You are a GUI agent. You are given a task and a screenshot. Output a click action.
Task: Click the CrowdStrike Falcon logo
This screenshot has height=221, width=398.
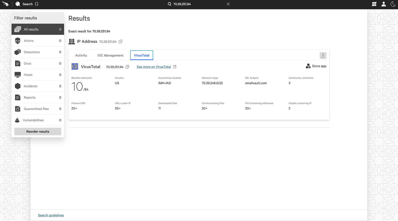coord(5,4)
